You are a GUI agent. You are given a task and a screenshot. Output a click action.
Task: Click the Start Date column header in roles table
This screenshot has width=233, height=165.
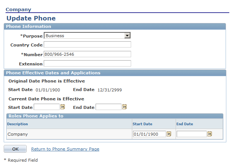(143, 124)
